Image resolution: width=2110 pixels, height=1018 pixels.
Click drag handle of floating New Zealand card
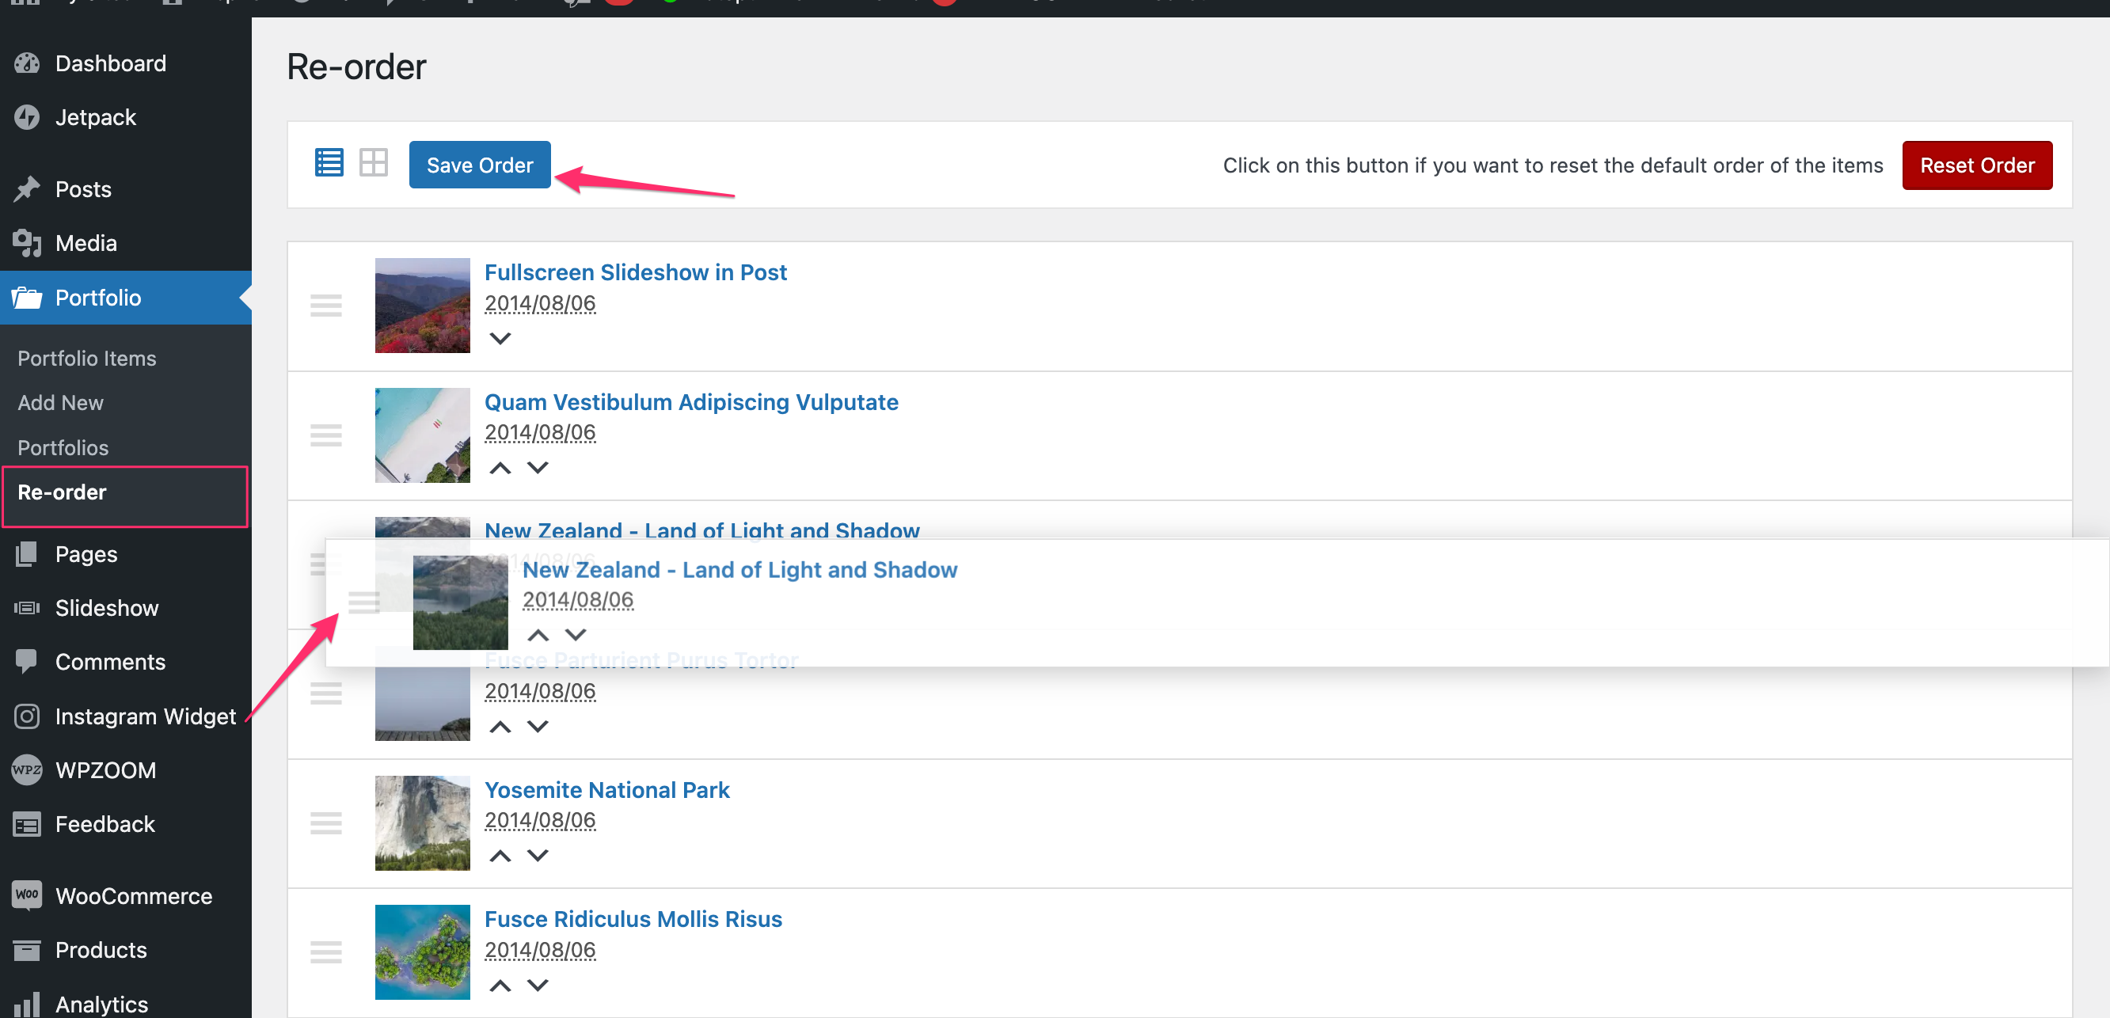pos(363,602)
